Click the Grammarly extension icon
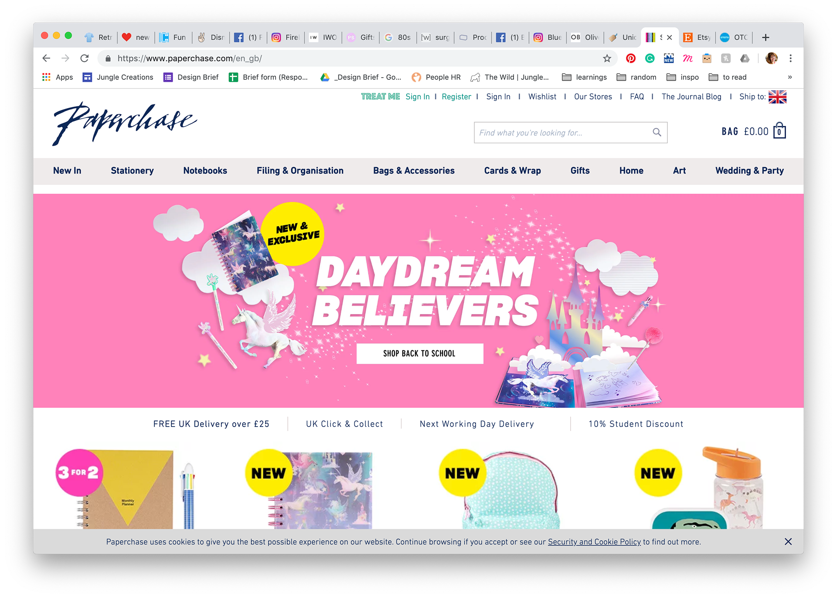Screen dimensions: 837x598 click(x=650, y=58)
